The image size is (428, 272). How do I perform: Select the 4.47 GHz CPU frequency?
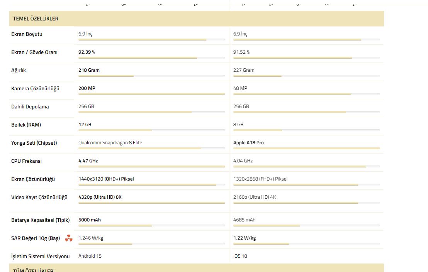(x=88, y=161)
